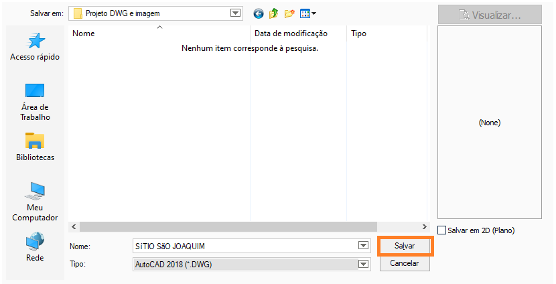Click the Salvar button
Viewport: 556px width, 284px height.
(405, 246)
